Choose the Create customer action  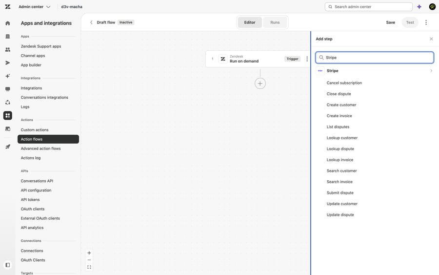point(341,105)
